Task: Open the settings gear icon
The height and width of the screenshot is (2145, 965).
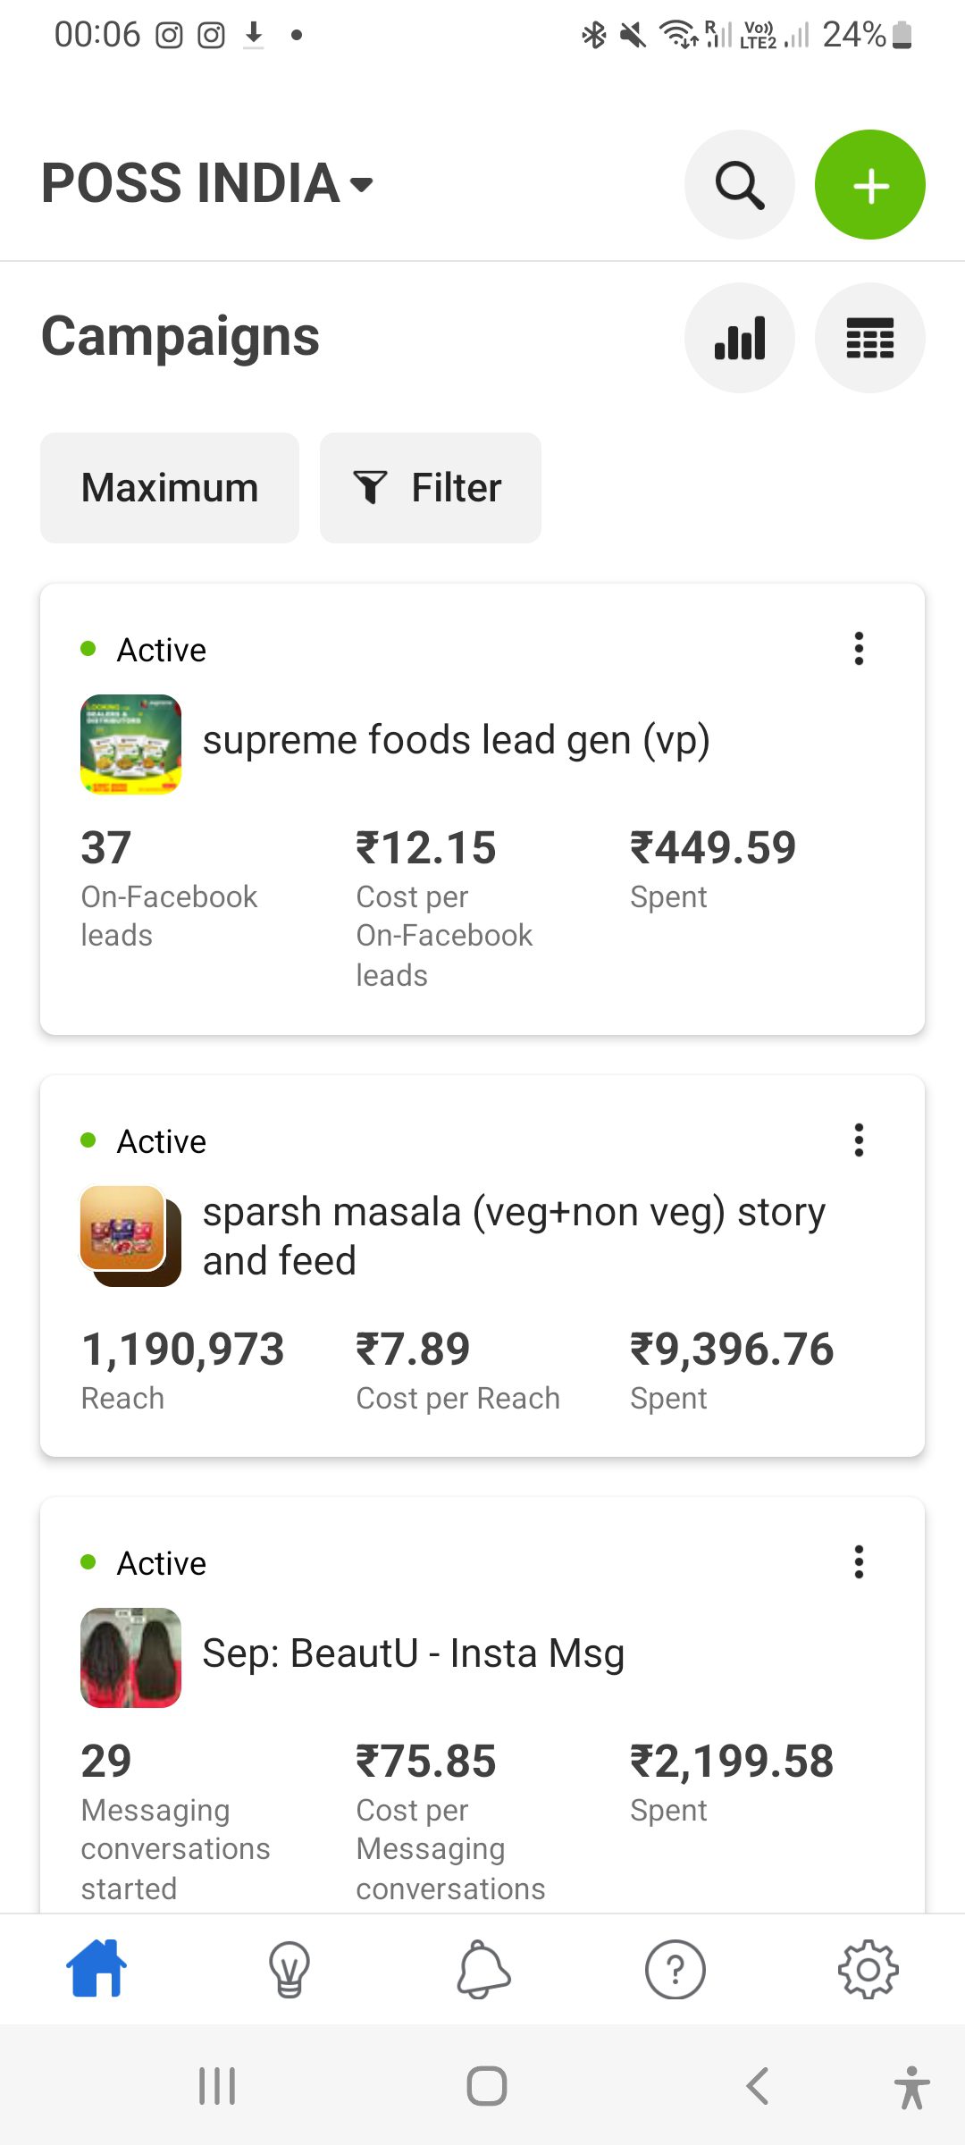Action: pyautogui.click(x=868, y=1968)
